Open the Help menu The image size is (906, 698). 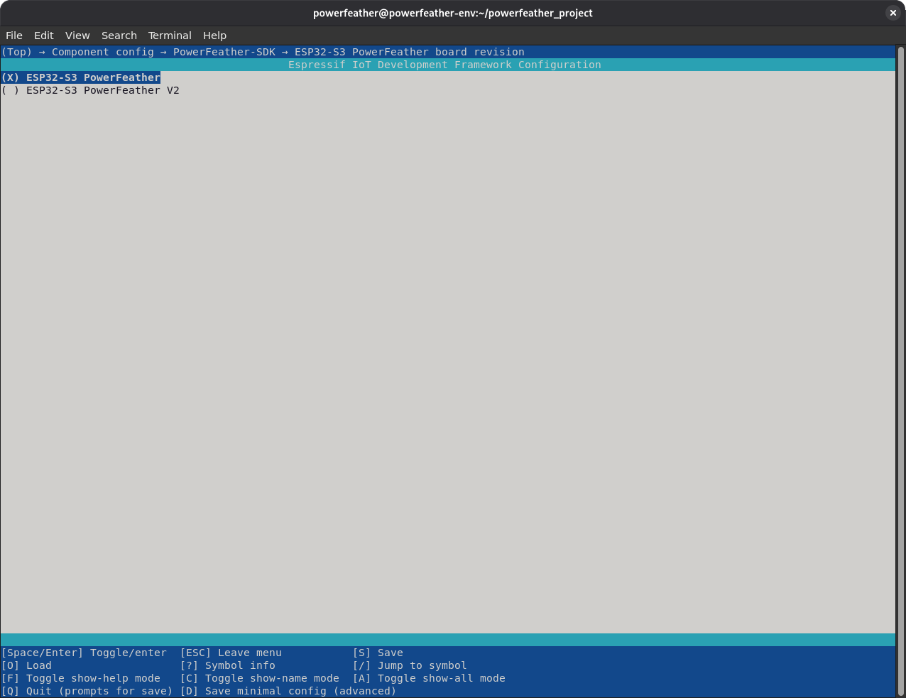(x=214, y=36)
